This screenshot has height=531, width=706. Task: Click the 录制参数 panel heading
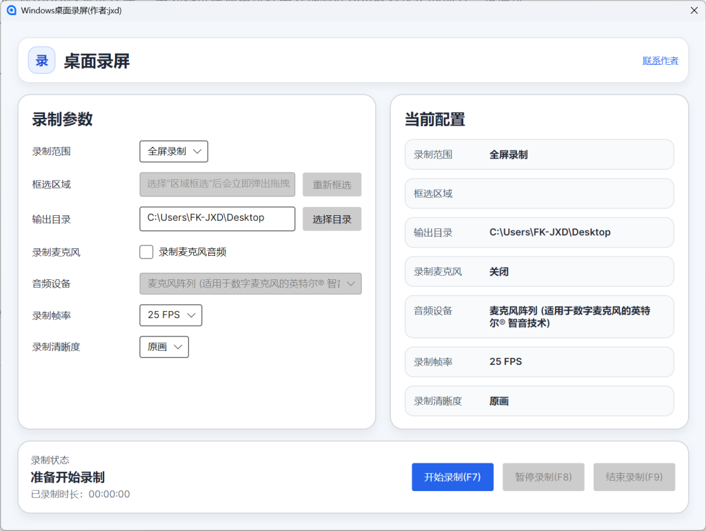[62, 119]
